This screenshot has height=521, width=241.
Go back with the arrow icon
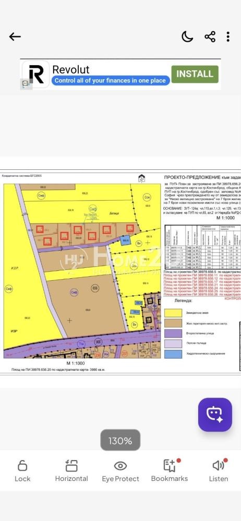pyautogui.click(x=15, y=36)
